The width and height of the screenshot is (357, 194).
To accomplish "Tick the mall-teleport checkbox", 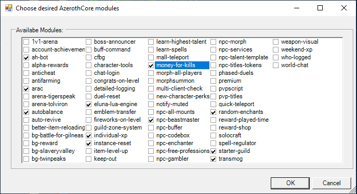I will 151,57.
